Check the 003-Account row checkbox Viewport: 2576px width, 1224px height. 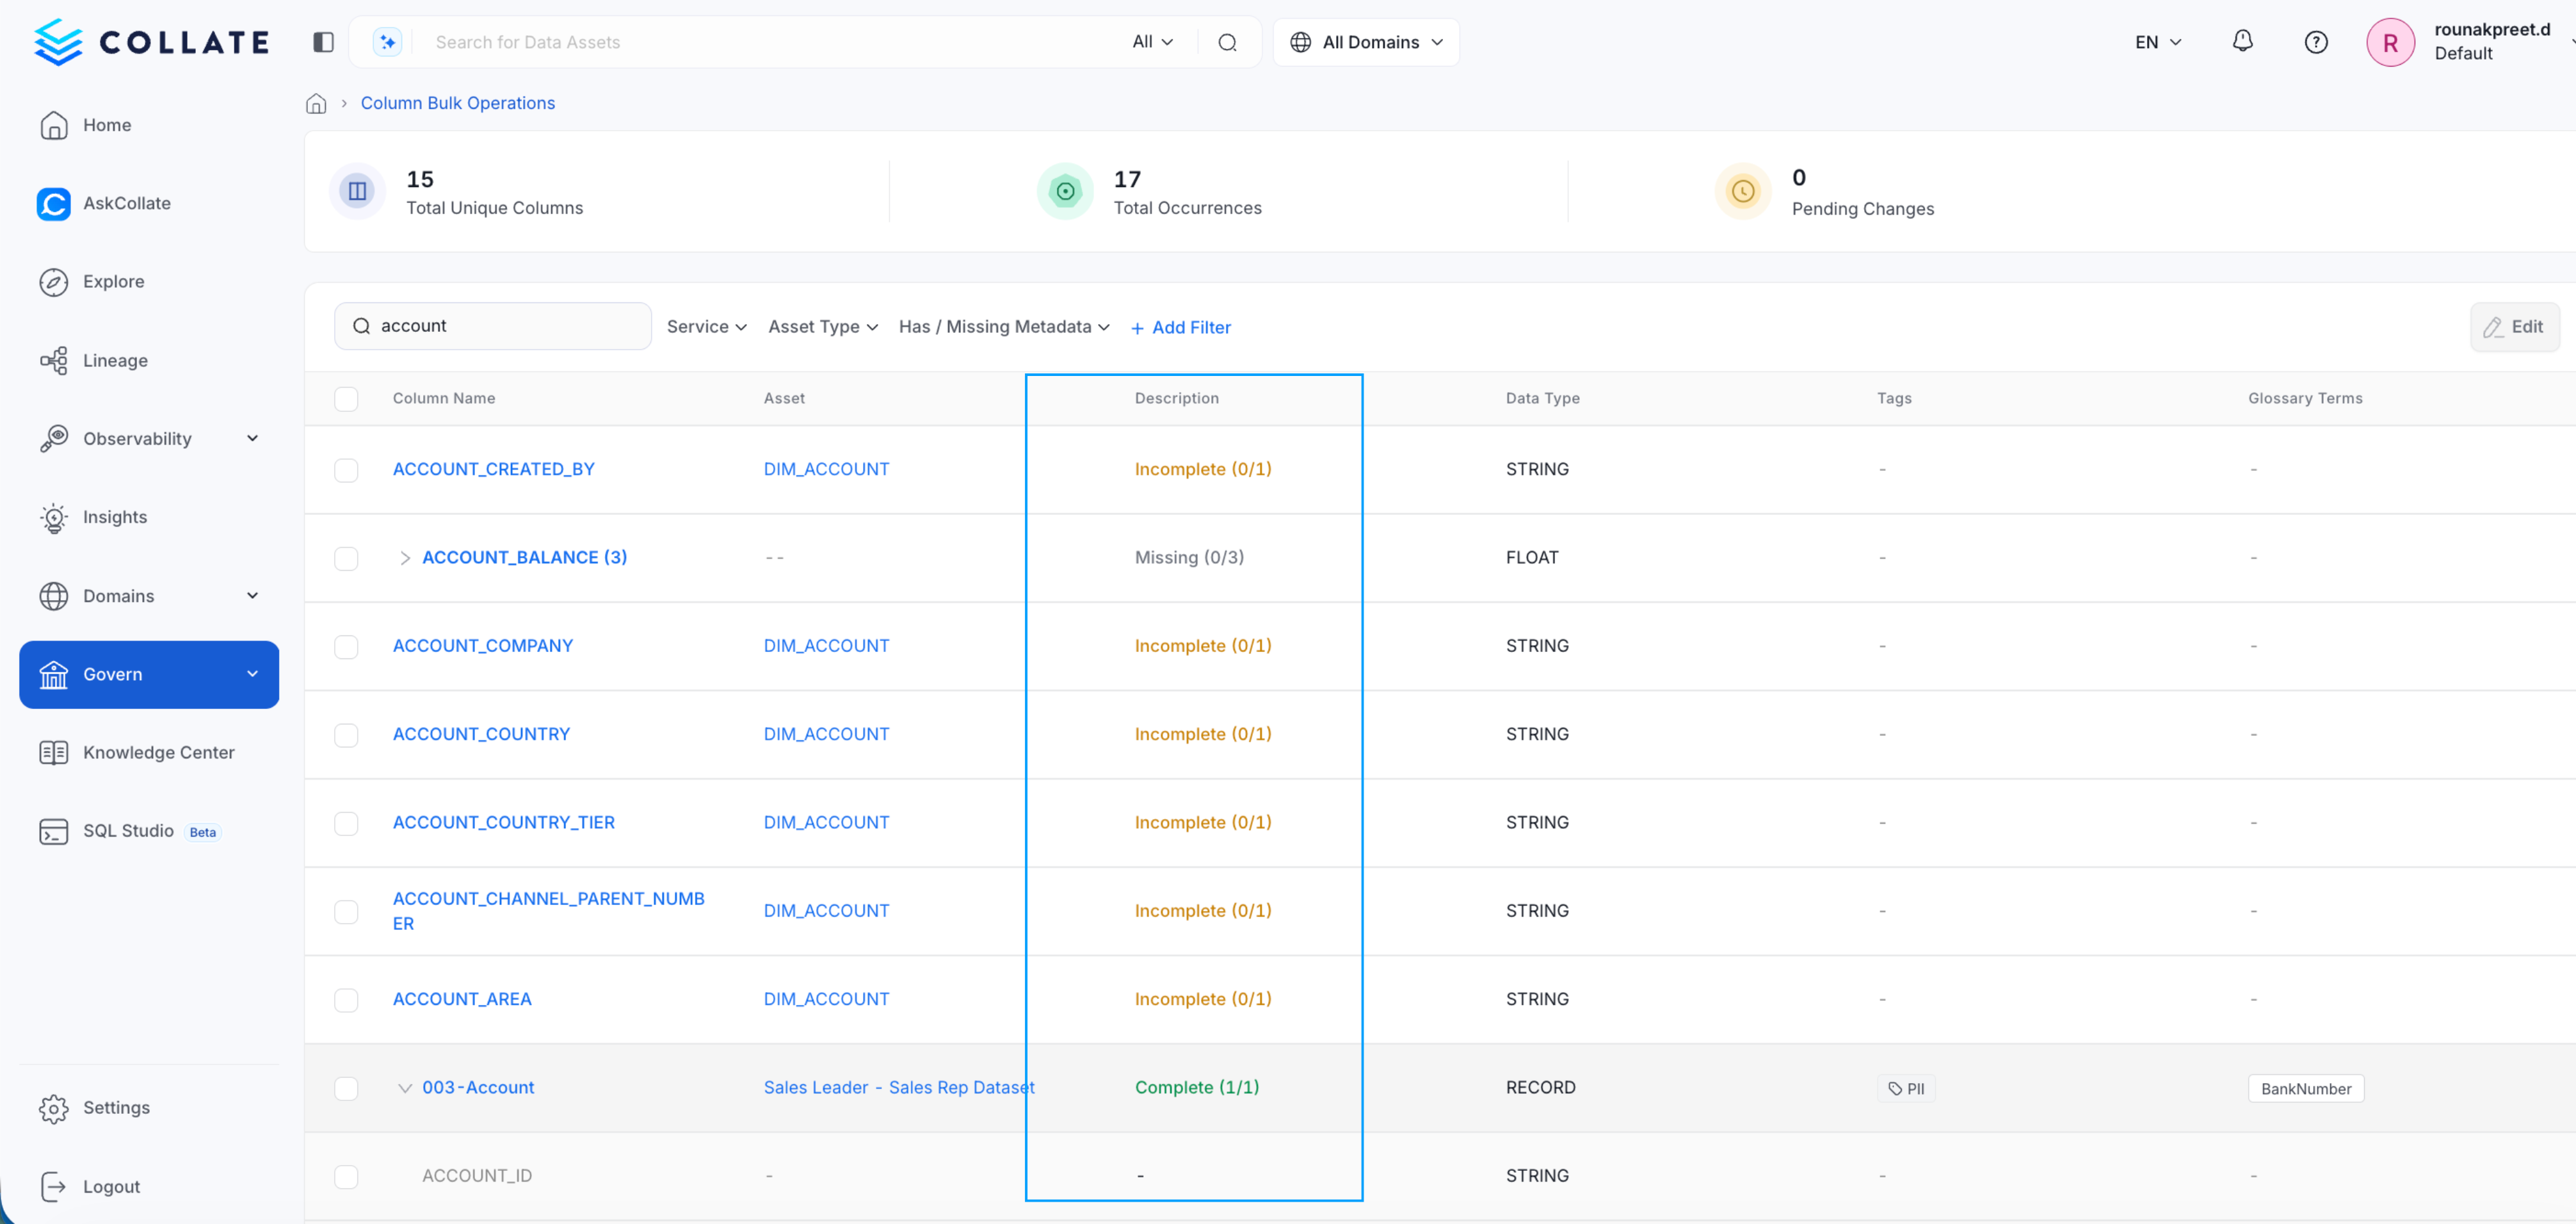[x=346, y=1088]
